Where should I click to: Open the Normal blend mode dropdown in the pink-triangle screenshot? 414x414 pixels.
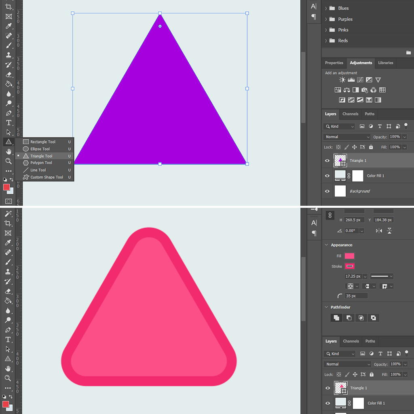[347, 364]
